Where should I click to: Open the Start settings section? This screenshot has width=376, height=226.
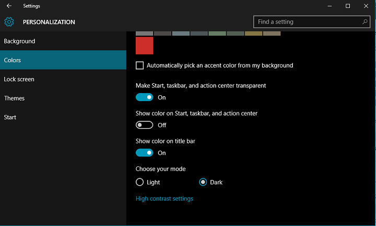tap(10, 117)
